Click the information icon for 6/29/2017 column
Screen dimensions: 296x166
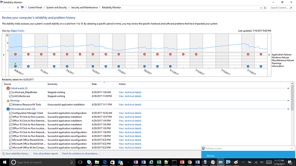(x=15, y=66)
